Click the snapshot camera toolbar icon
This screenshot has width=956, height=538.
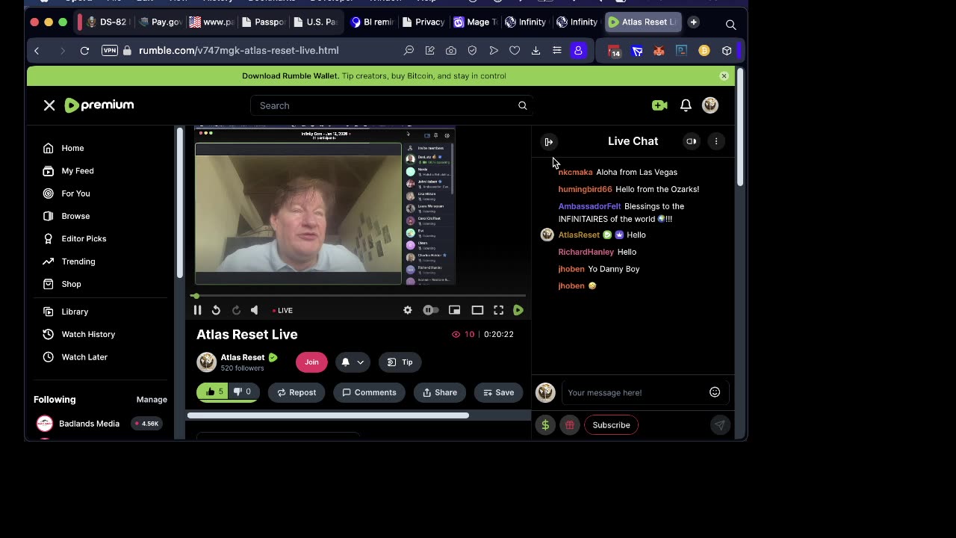pos(451,51)
